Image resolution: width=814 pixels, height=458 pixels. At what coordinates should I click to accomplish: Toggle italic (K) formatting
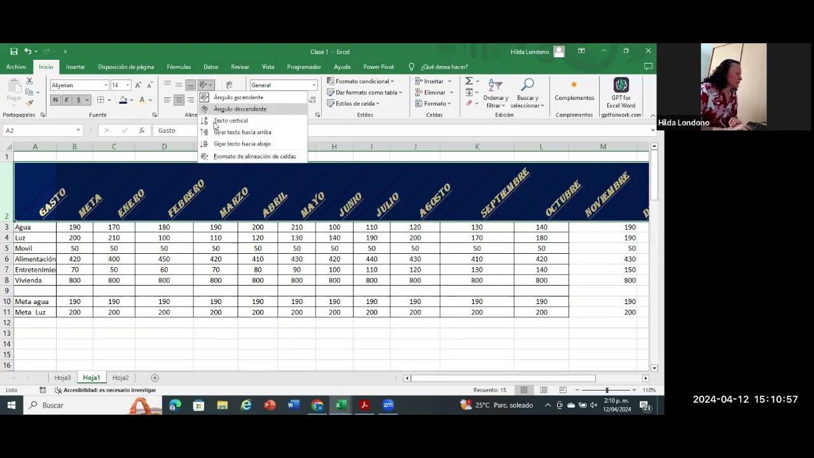click(67, 100)
